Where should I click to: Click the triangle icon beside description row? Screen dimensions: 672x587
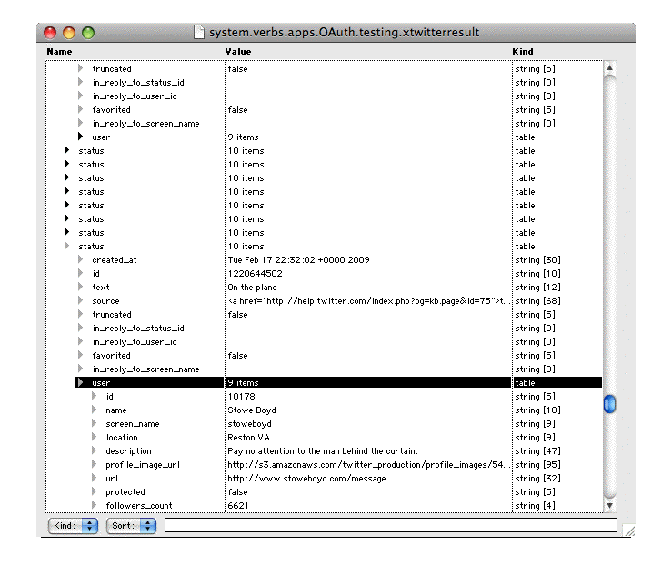(94, 451)
